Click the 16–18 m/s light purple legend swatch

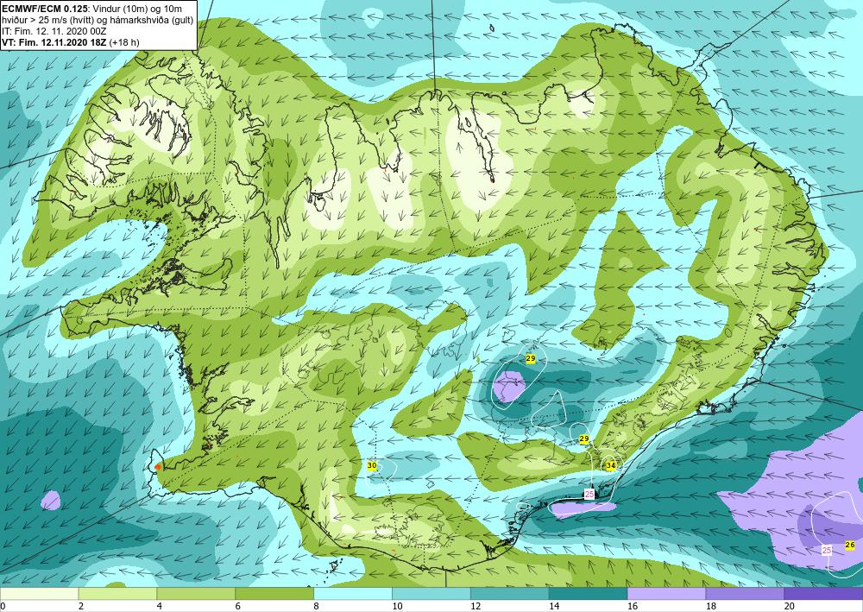(666, 593)
